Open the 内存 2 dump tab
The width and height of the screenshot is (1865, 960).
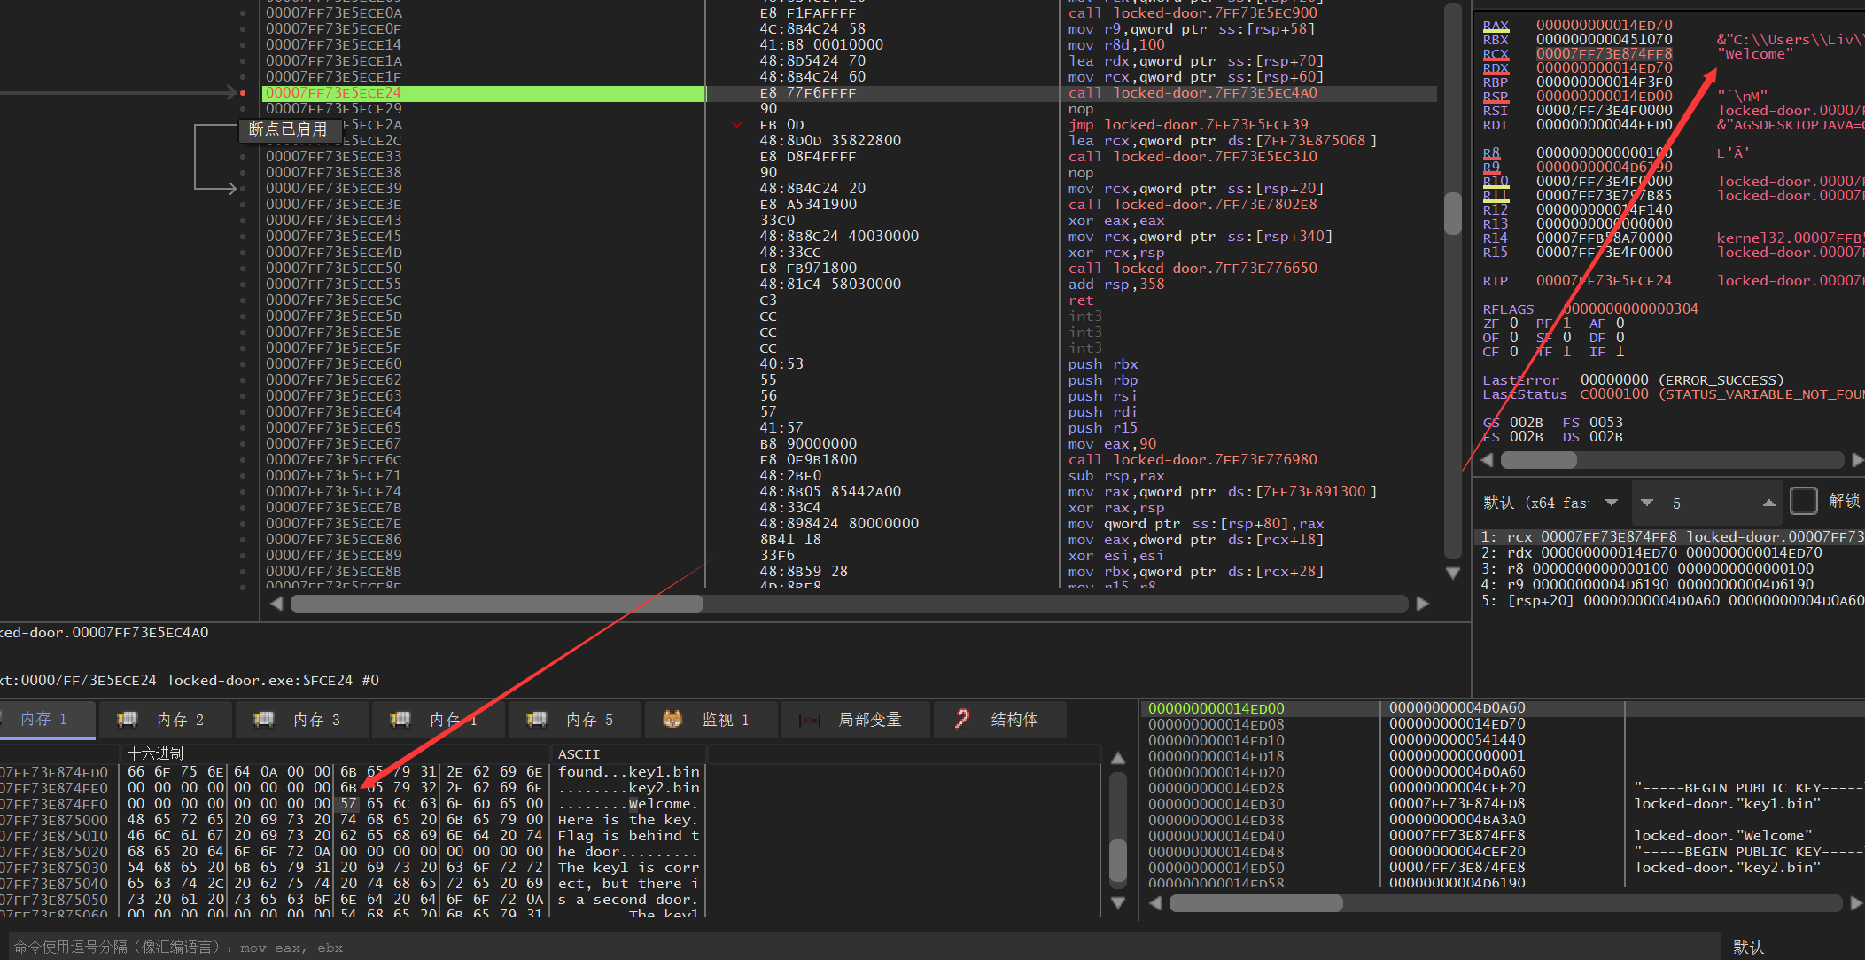(x=166, y=720)
